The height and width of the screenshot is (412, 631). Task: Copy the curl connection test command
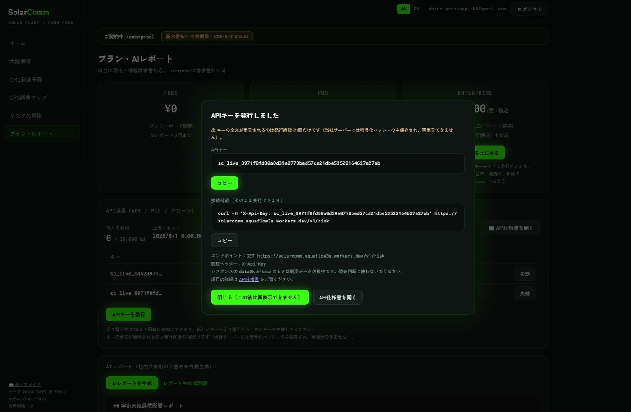(224, 240)
